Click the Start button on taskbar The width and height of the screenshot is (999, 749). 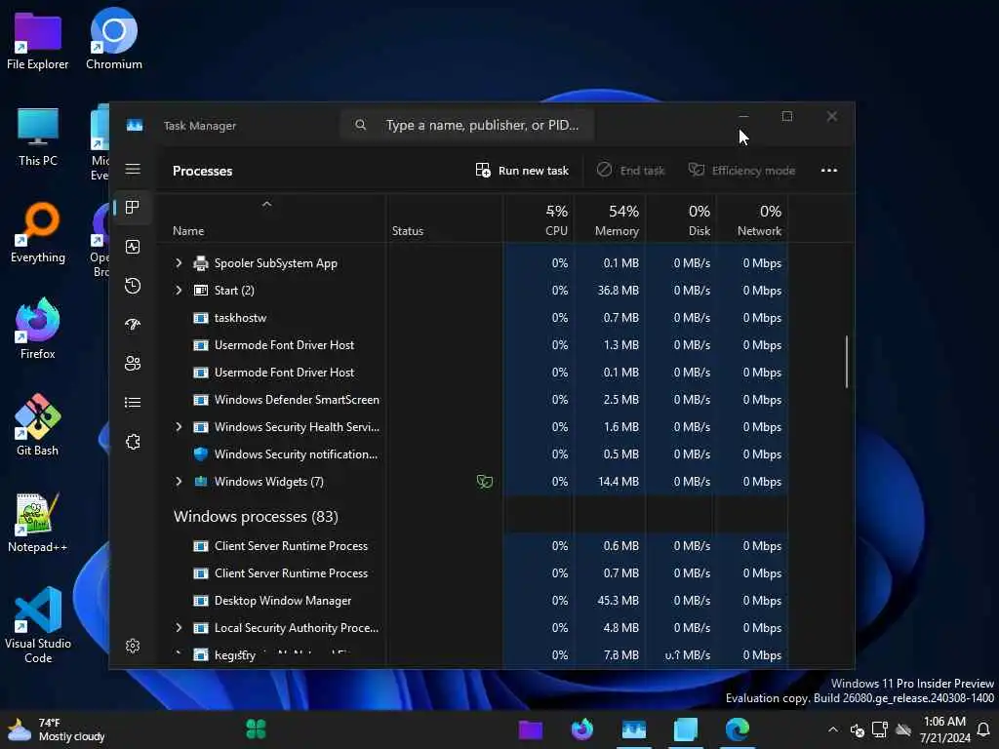click(x=257, y=729)
